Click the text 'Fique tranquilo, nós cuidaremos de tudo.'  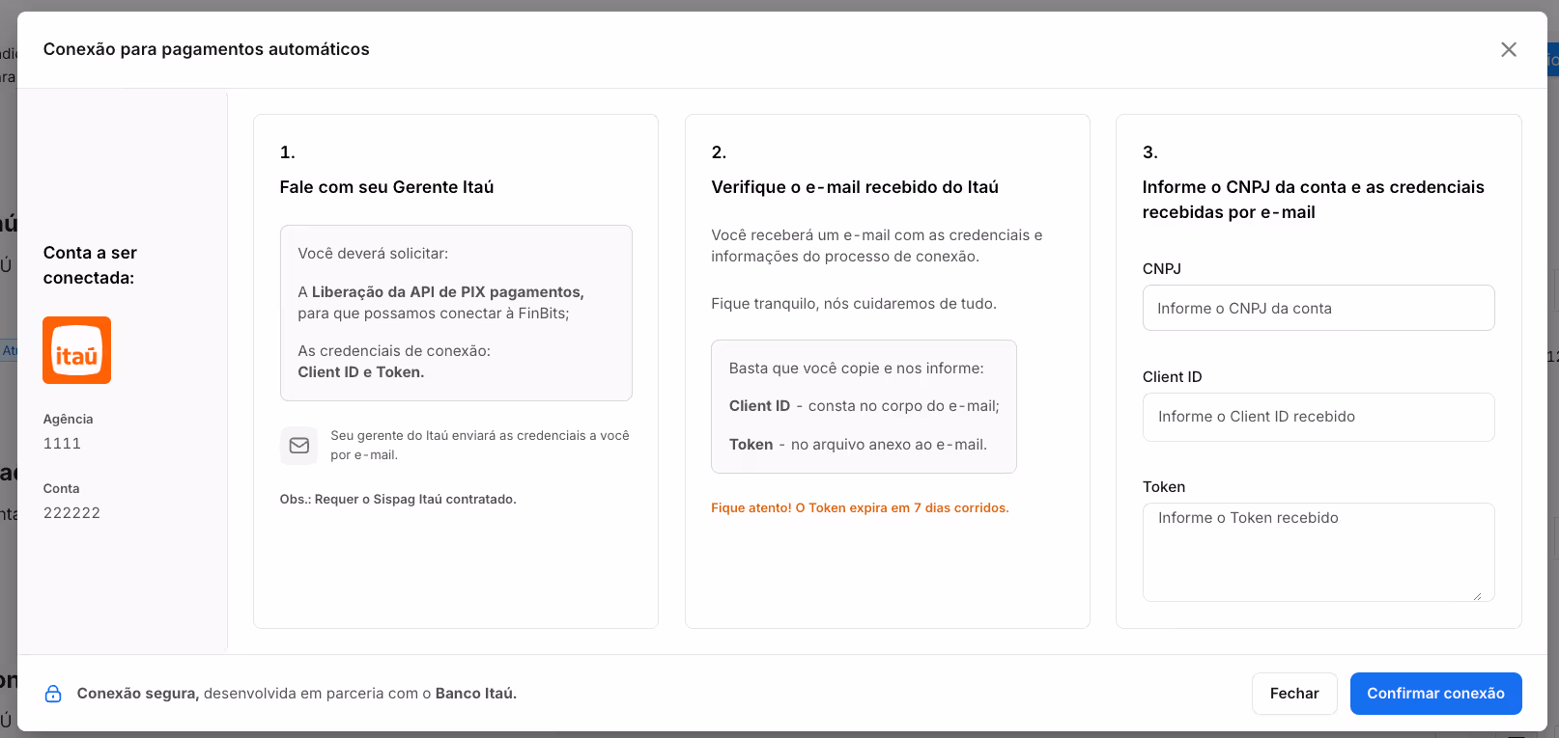pyautogui.click(x=854, y=304)
